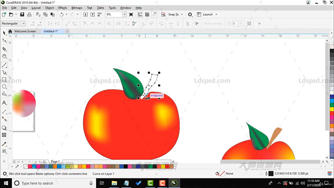Open the File menu
334x188 pixels.
[5, 8]
